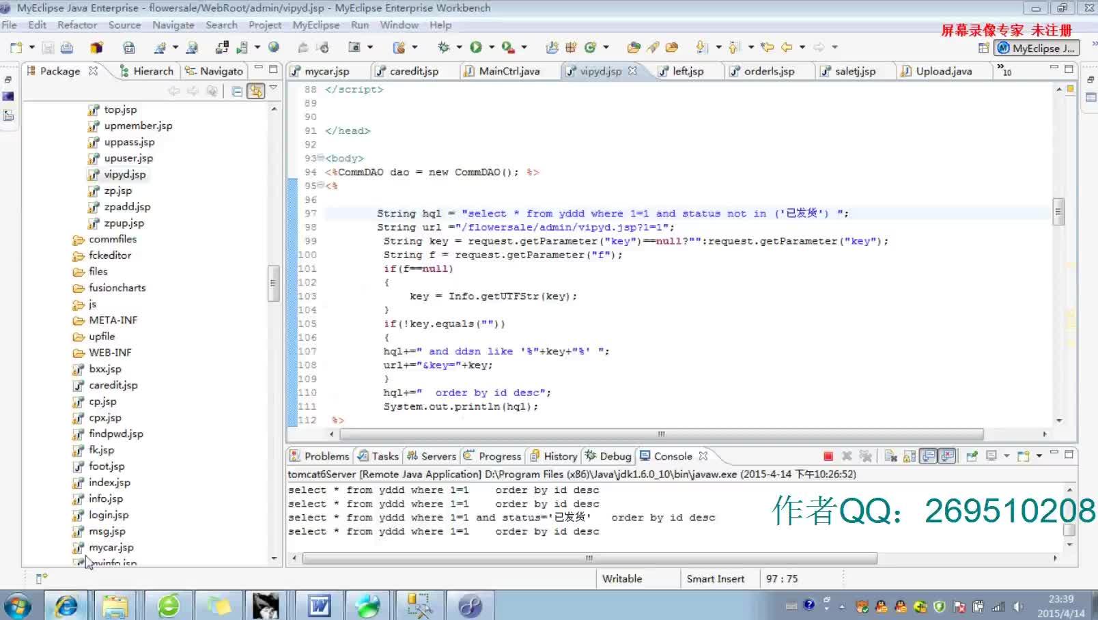The image size is (1098, 620).
Task: Open the Run button dropdown arrow
Action: pos(491,46)
